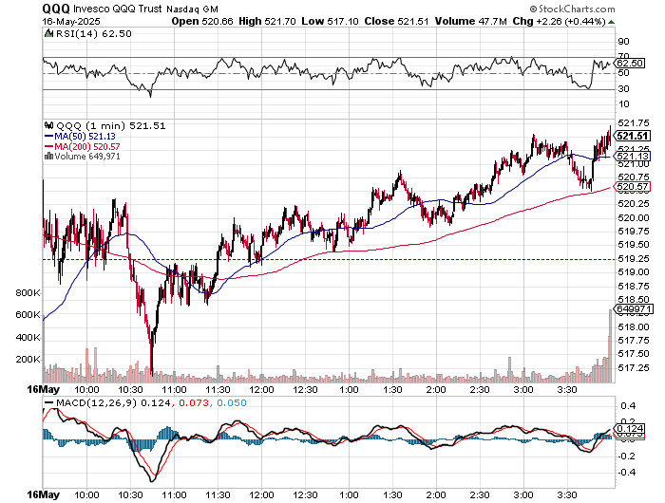665x503 pixels.
Task: Click the 200K volume axis label
Action: (x=28, y=360)
